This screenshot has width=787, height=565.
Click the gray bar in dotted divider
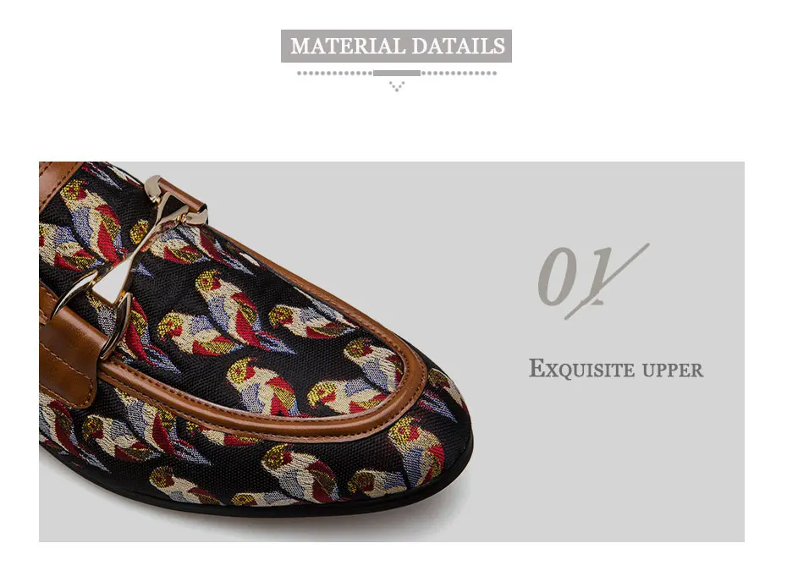coord(397,74)
